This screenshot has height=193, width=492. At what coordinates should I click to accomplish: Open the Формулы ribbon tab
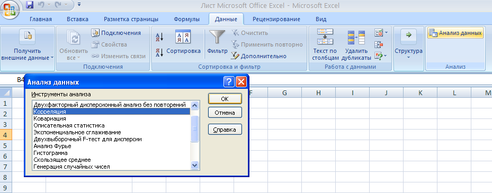click(187, 19)
